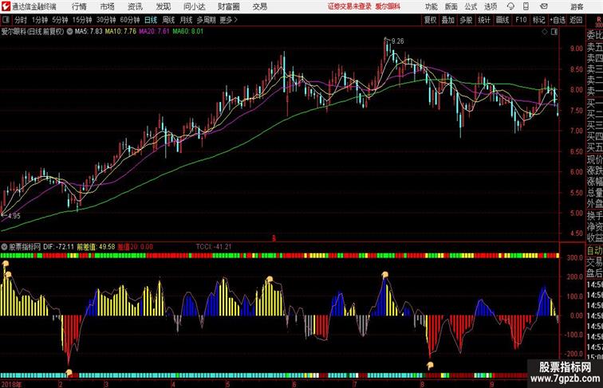
Task: Open the 公式 menu
Action: coord(471,6)
